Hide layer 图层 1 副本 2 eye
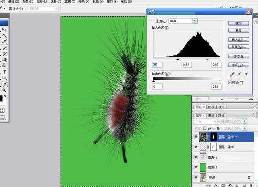This screenshot has width=258, height=187. pyautogui.click(x=196, y=137)
